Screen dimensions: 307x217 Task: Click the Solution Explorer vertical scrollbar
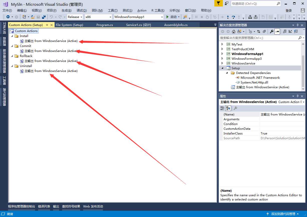[x=303, y=66]
